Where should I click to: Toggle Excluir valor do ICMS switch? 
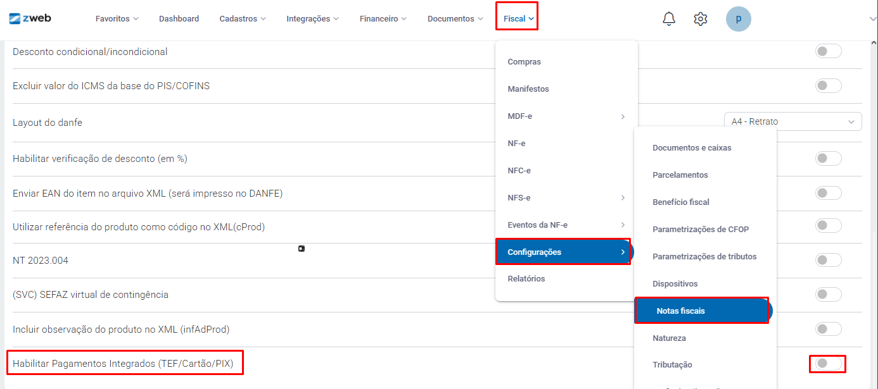click(828, 85)
